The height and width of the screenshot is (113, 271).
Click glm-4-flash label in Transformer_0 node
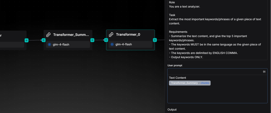(123, 44)
